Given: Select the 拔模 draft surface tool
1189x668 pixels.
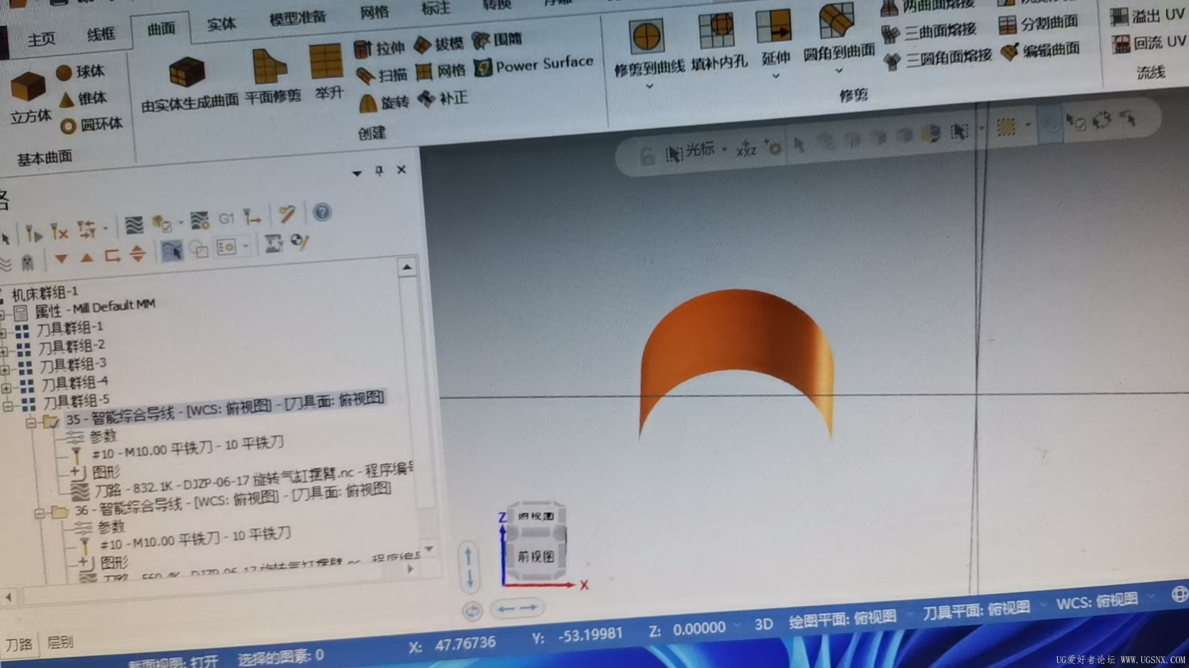Looking at the screenshot, I should [x=438, y=44].
